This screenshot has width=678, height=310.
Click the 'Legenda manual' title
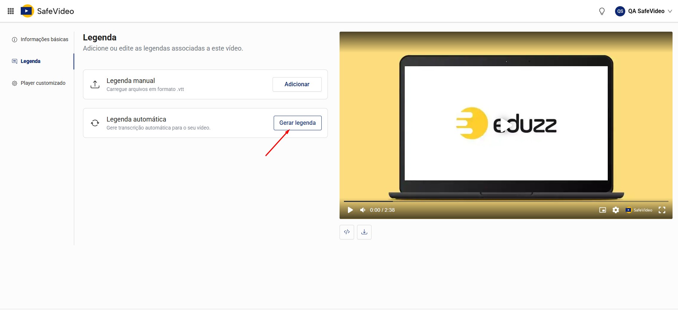pos(131,81)
